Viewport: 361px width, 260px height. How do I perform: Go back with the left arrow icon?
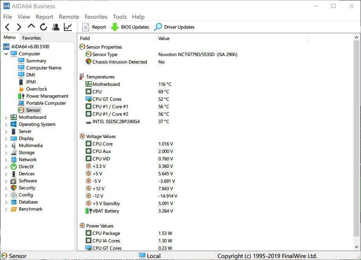point(7,27)
